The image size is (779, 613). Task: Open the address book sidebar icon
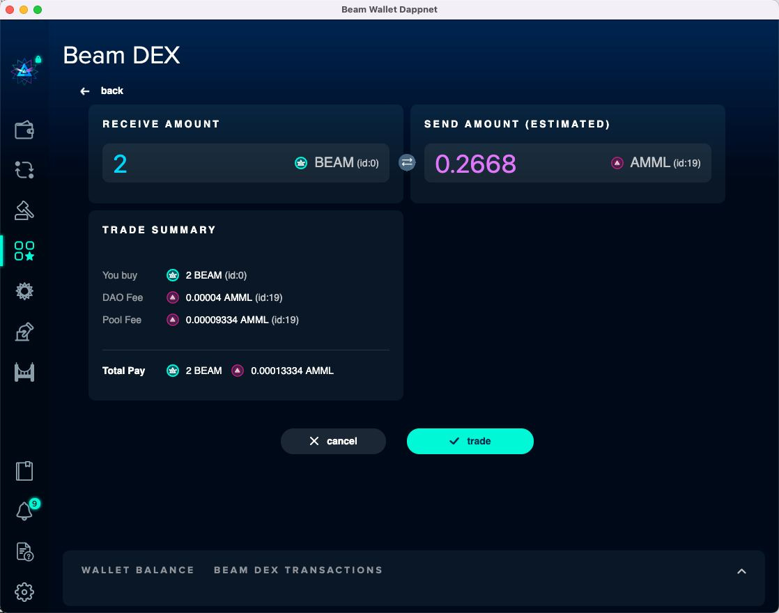[x=24, y=471]
